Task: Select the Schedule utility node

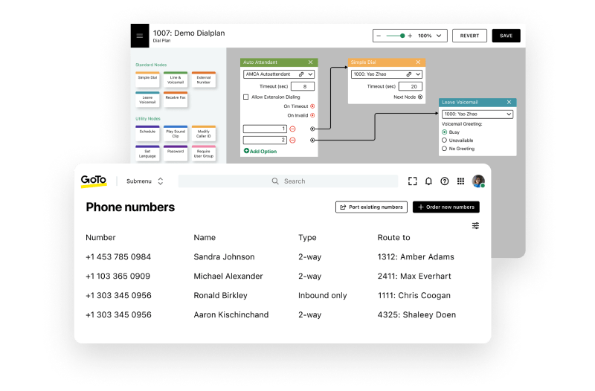Action: pos(147,132)
